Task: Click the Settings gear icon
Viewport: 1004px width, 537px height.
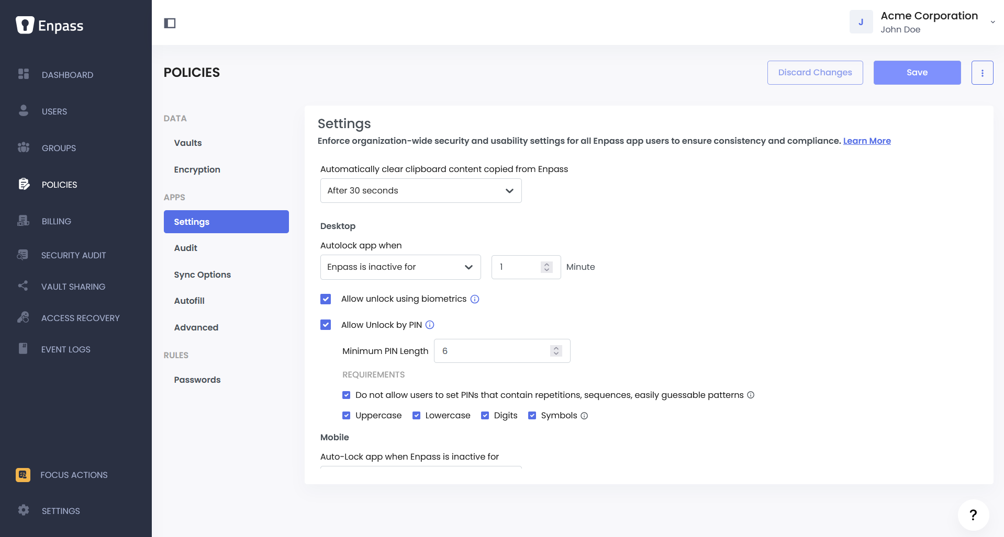Action: pyautogui.click(x=24, y=510)
